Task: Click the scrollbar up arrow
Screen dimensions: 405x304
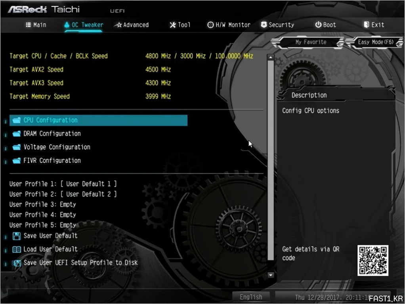Action: point(271,57)
